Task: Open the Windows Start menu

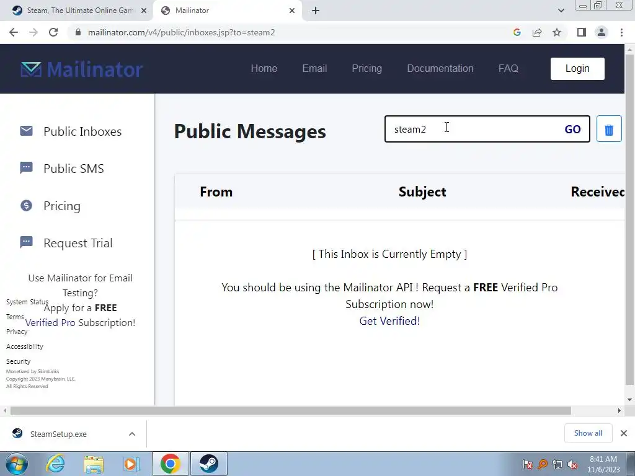Action: tap(16, 464)
